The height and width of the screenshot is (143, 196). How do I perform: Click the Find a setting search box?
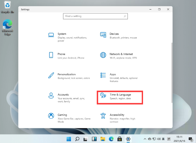pyautogui.click(x=92, y=16)
